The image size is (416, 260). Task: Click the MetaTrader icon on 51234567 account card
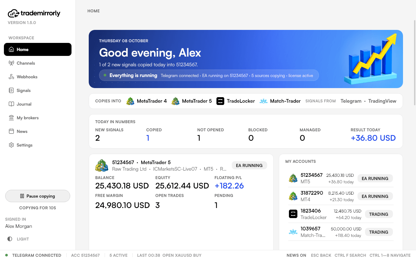pos(102,165)
